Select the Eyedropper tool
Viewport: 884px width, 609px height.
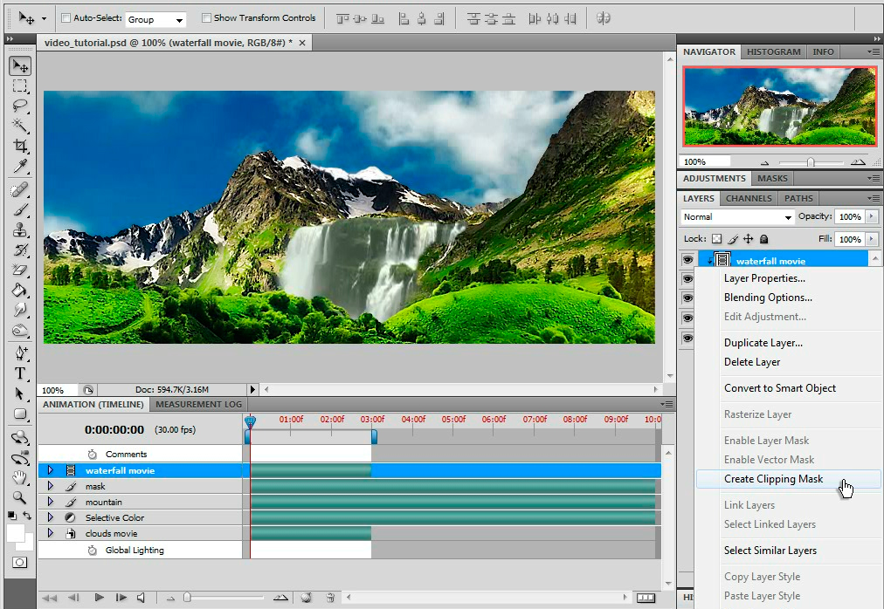click(20, 166)
